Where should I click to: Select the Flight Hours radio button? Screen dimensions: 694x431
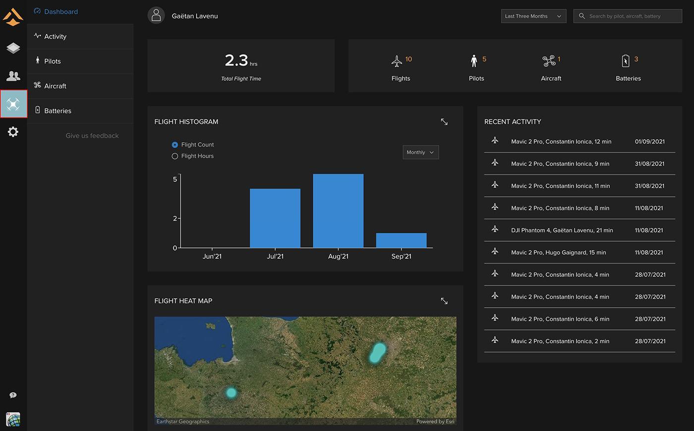pos(174,156)
